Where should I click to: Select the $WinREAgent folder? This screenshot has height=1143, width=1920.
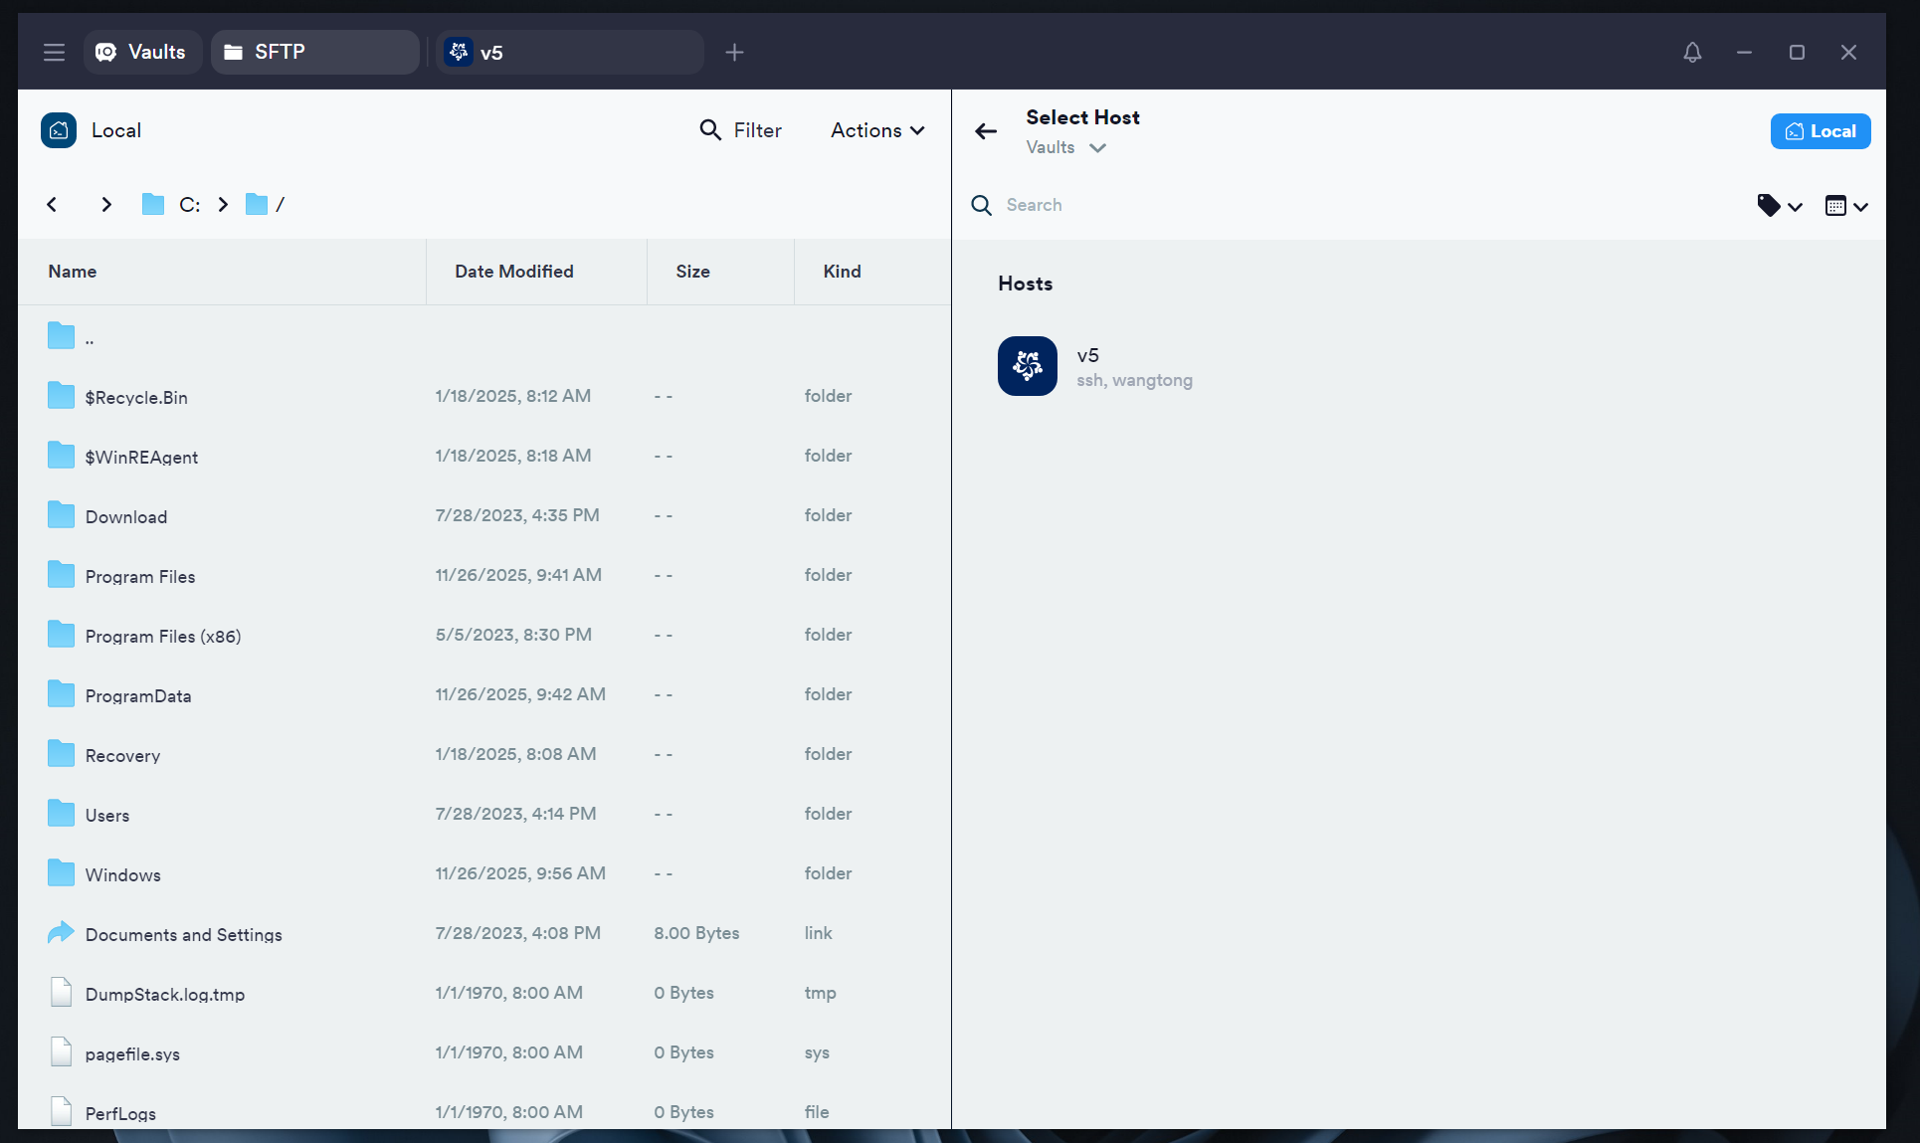pyautogui.click(x=484, y=456)
